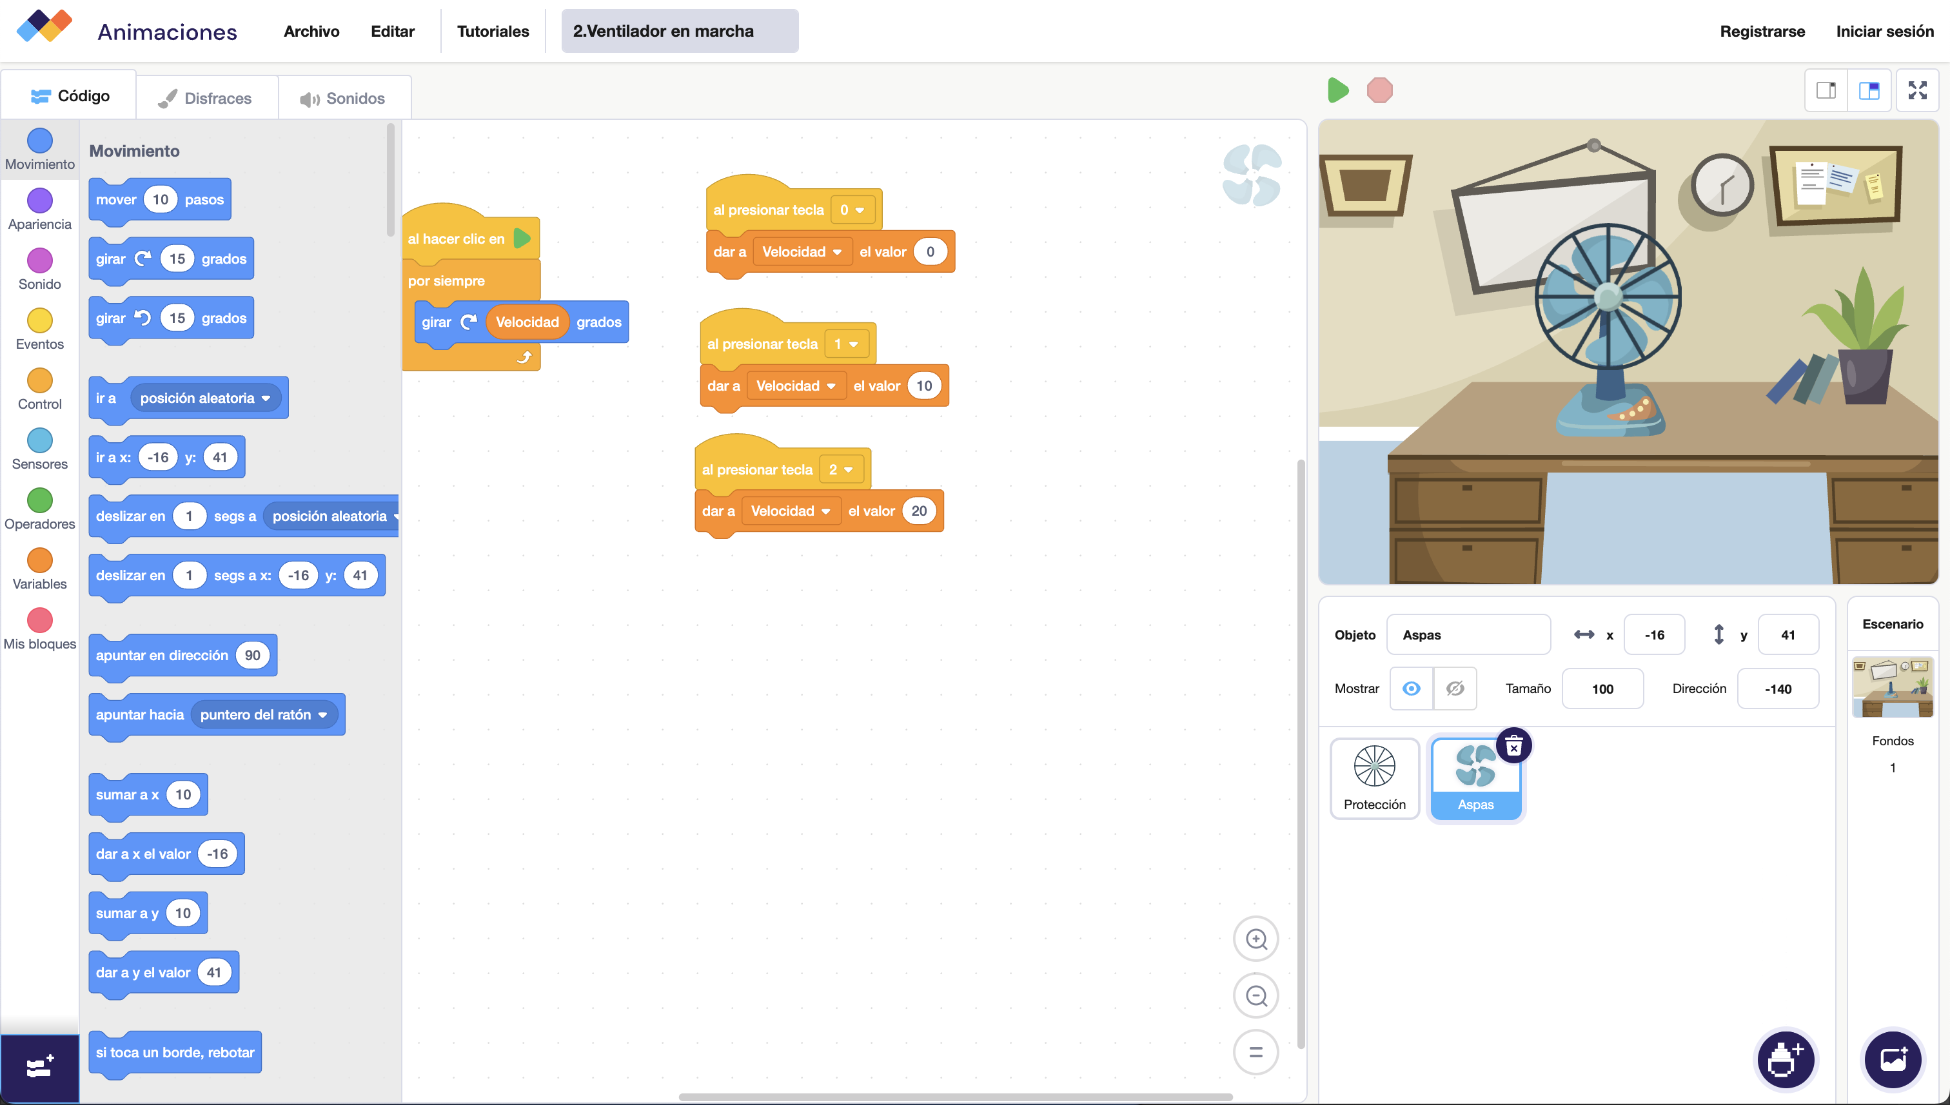Open the Archivo menu
Screen dimensions: 1950x1105
coord(311,31)
